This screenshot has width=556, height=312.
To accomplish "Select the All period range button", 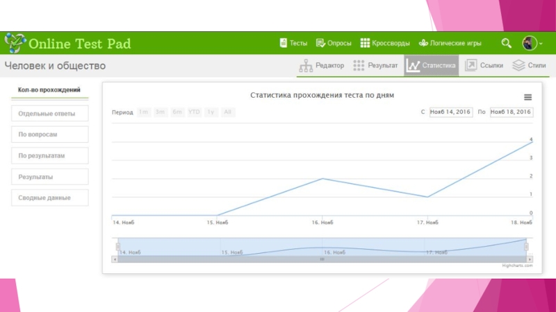I will click(x=228, y=112).
